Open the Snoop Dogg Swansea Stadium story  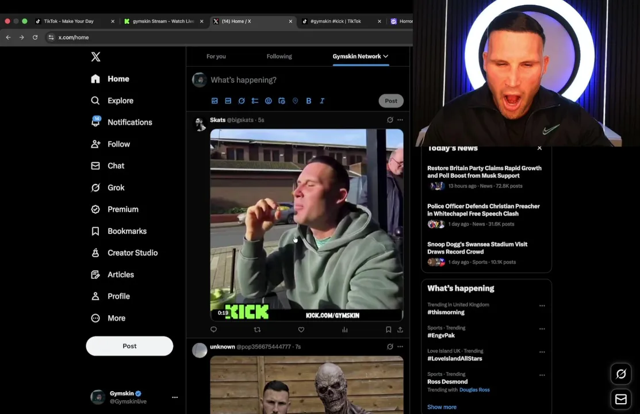point(477,248)
